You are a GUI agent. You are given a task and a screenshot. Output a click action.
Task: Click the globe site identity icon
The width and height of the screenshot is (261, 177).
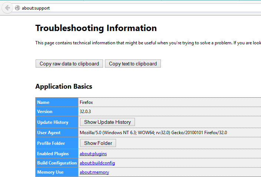point(17,8)
